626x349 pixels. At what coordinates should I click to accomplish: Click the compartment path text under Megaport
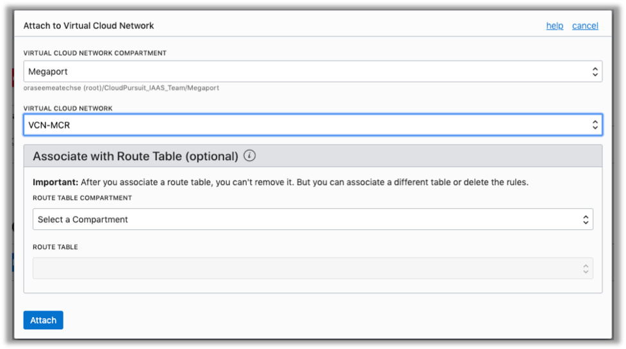pyautogui.click(x=121, y=88)
